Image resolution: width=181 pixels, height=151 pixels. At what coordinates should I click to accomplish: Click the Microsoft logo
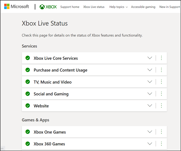click(x=17, y=6)
